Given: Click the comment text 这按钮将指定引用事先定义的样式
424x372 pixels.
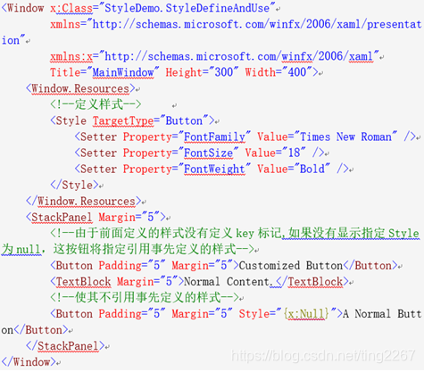Looking at the screenshot, I should [145, 249].
